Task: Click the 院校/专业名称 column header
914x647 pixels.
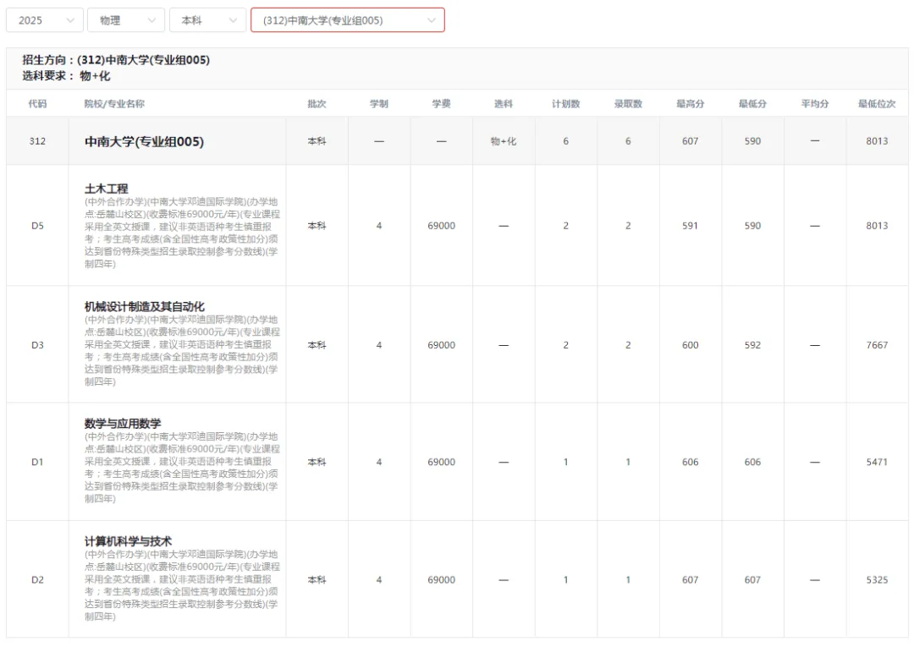Action: 114,104
